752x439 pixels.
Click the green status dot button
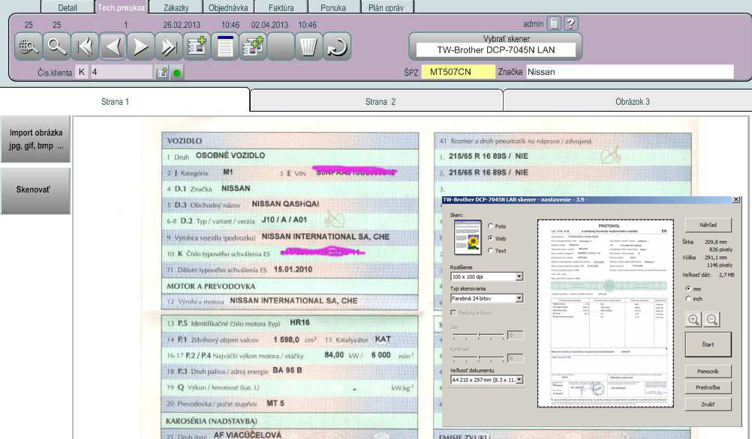coord(177,73)
